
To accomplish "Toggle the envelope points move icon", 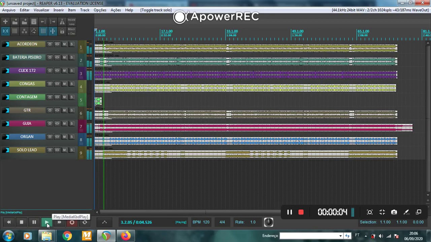I will tap(34, 31).
